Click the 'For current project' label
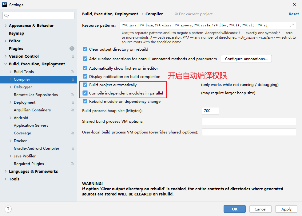 196,14
